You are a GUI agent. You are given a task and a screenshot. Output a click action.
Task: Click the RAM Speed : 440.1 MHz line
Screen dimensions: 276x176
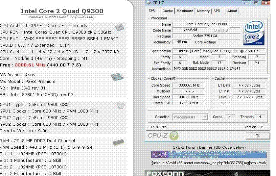46,147
